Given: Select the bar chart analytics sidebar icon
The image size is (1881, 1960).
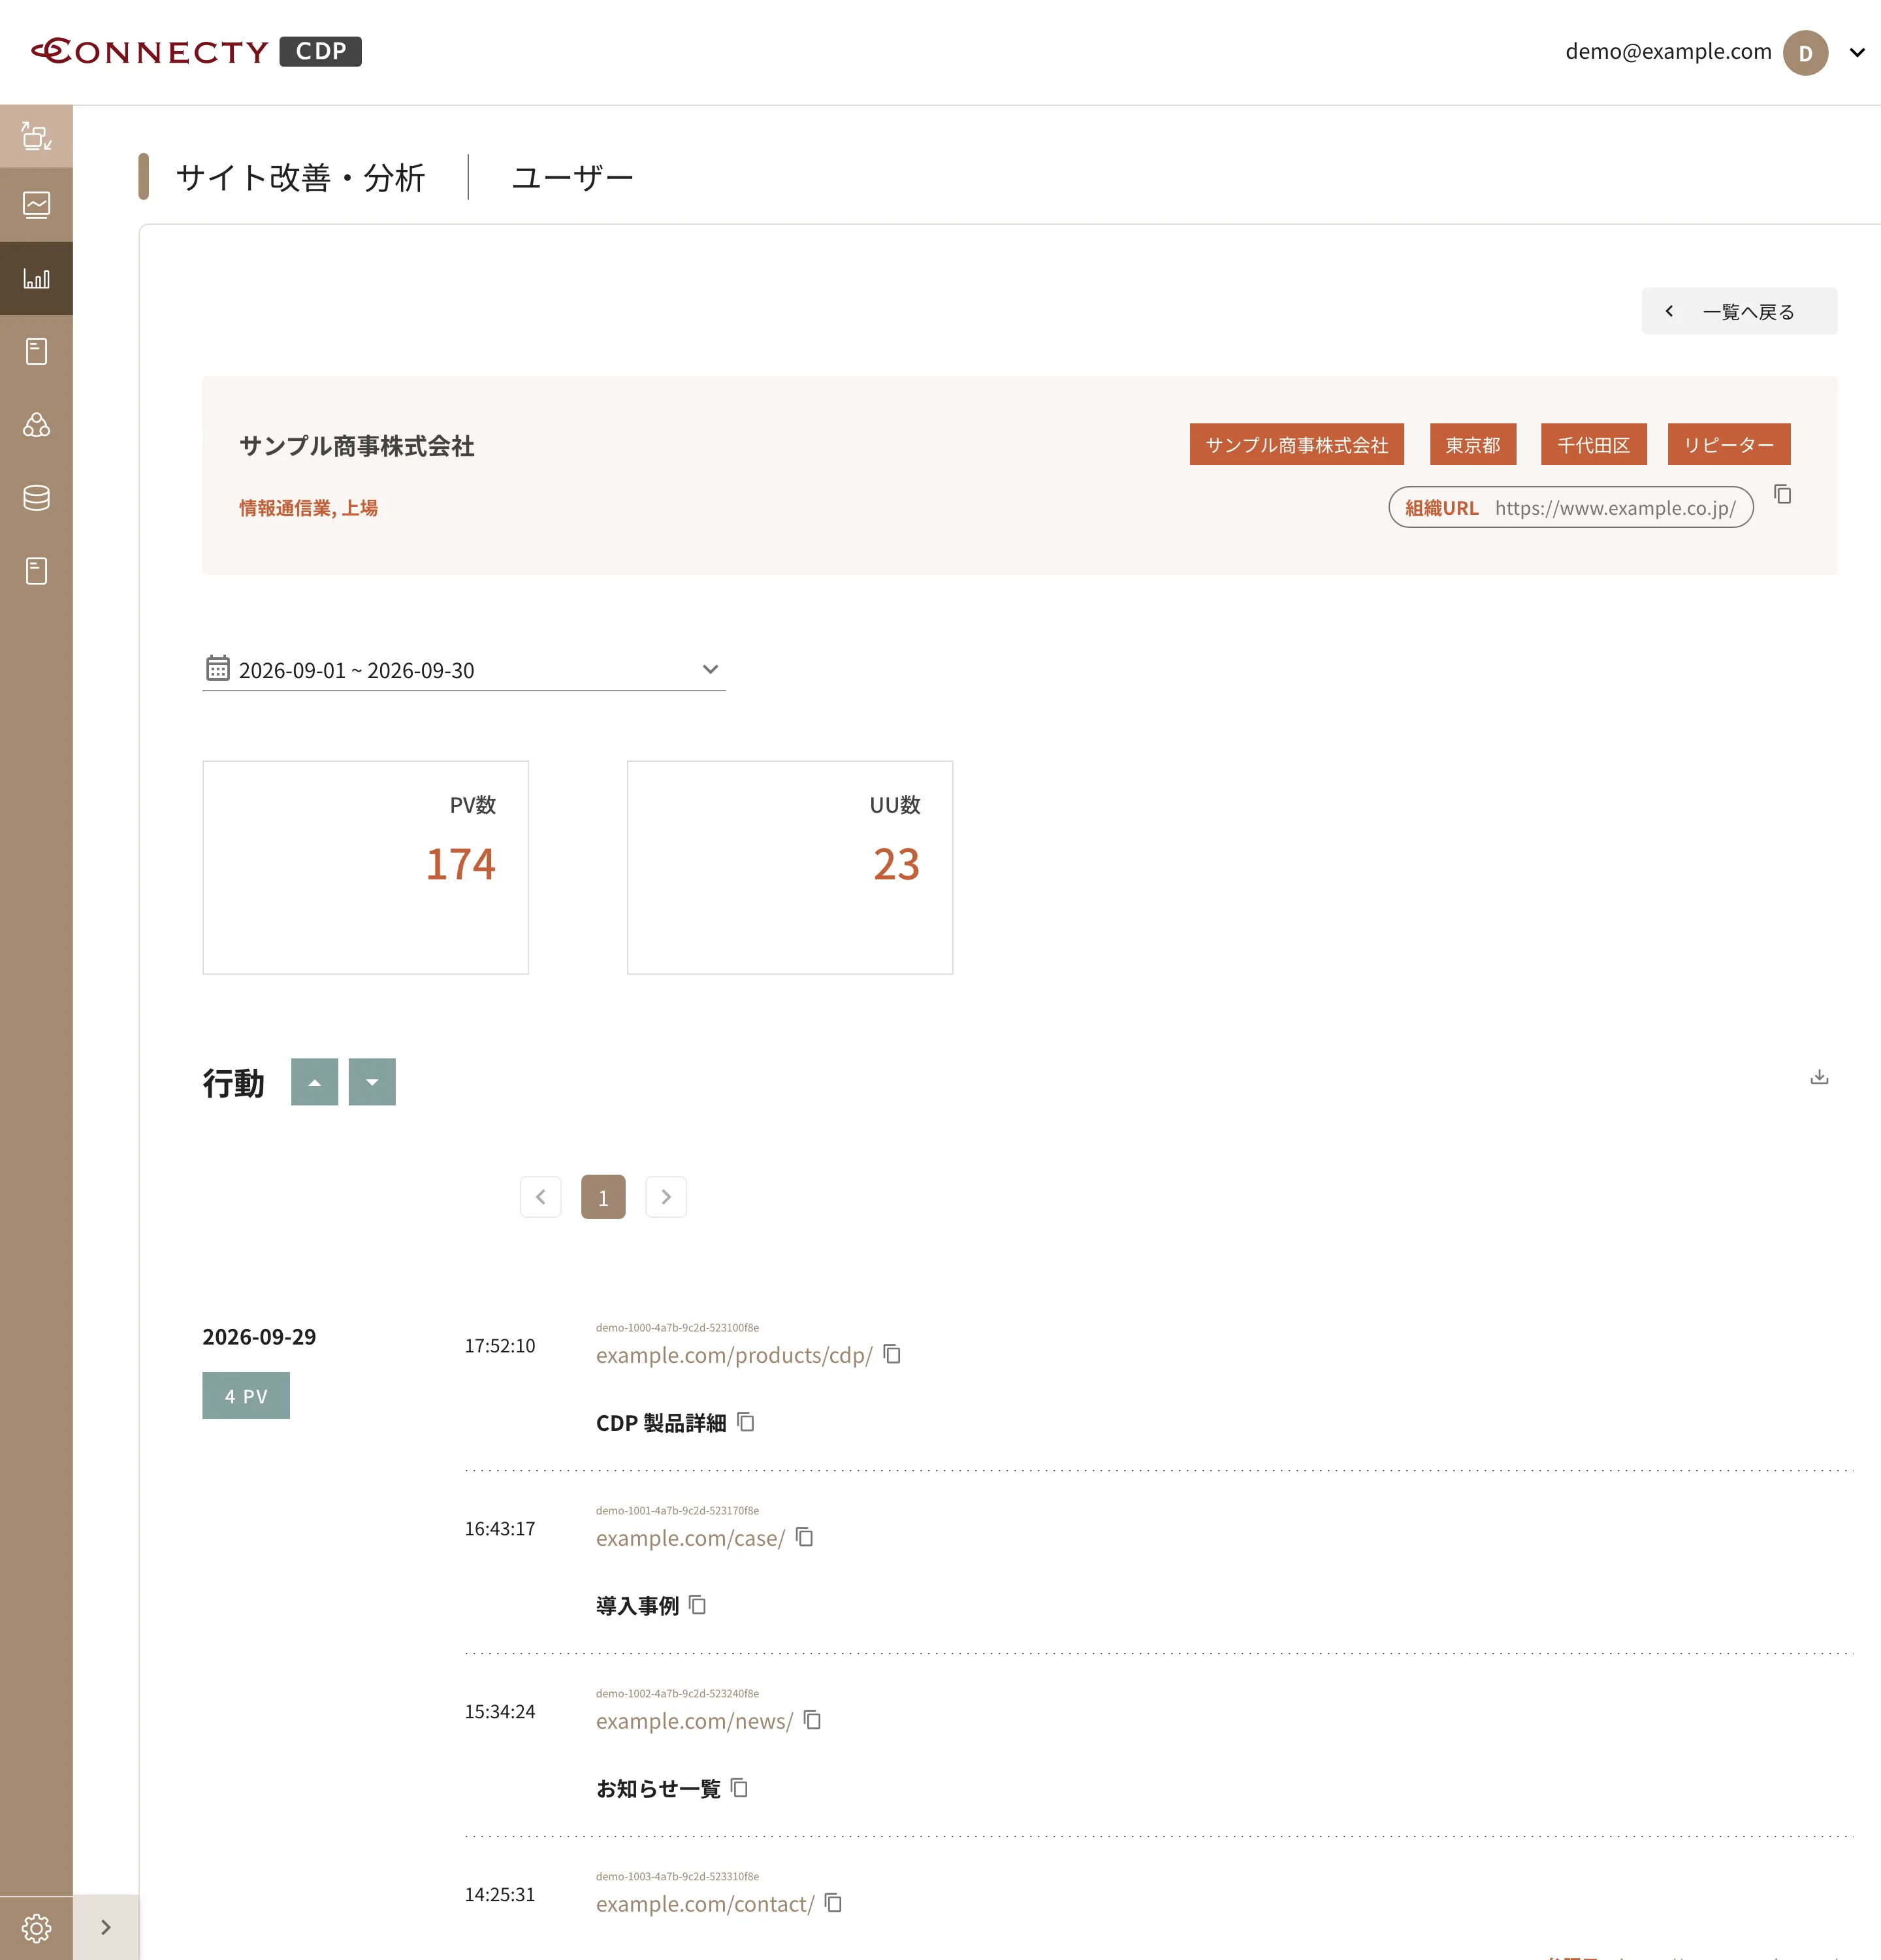Looking at the screenshot, I should [36, 278].
